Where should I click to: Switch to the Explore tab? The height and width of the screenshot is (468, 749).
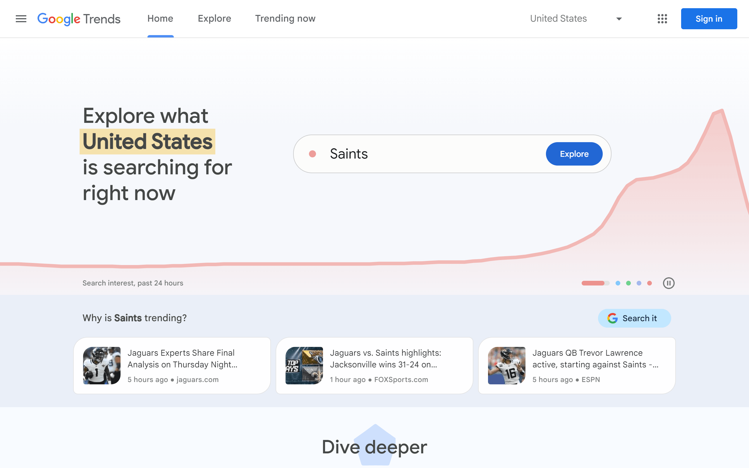(214, 18)
